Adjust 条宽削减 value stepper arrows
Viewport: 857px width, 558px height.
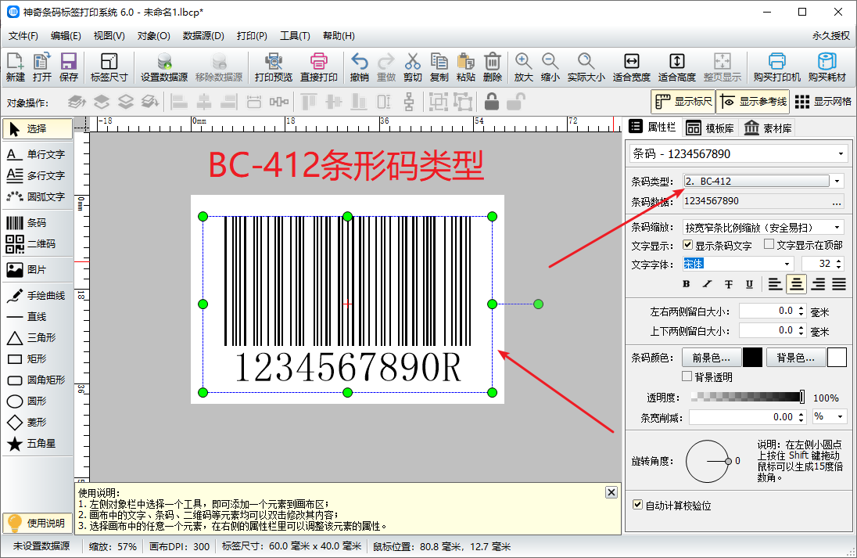801,417
